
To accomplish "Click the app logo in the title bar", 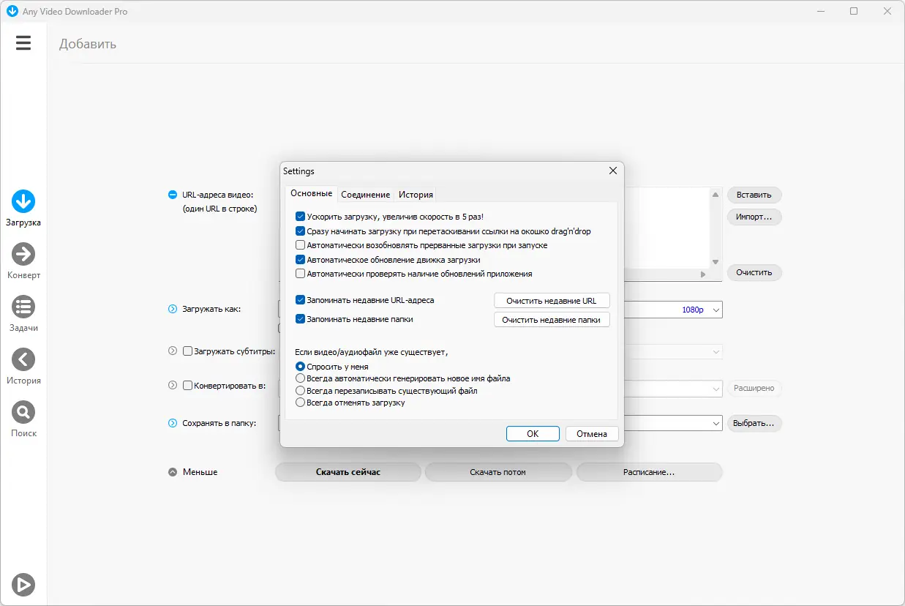I will coord(12,11).
